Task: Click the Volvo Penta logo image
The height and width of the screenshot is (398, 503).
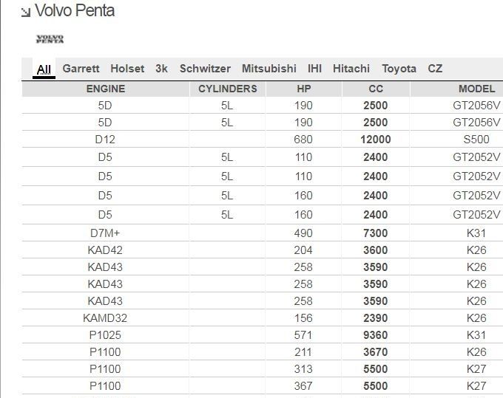Action: pos(50,39)
